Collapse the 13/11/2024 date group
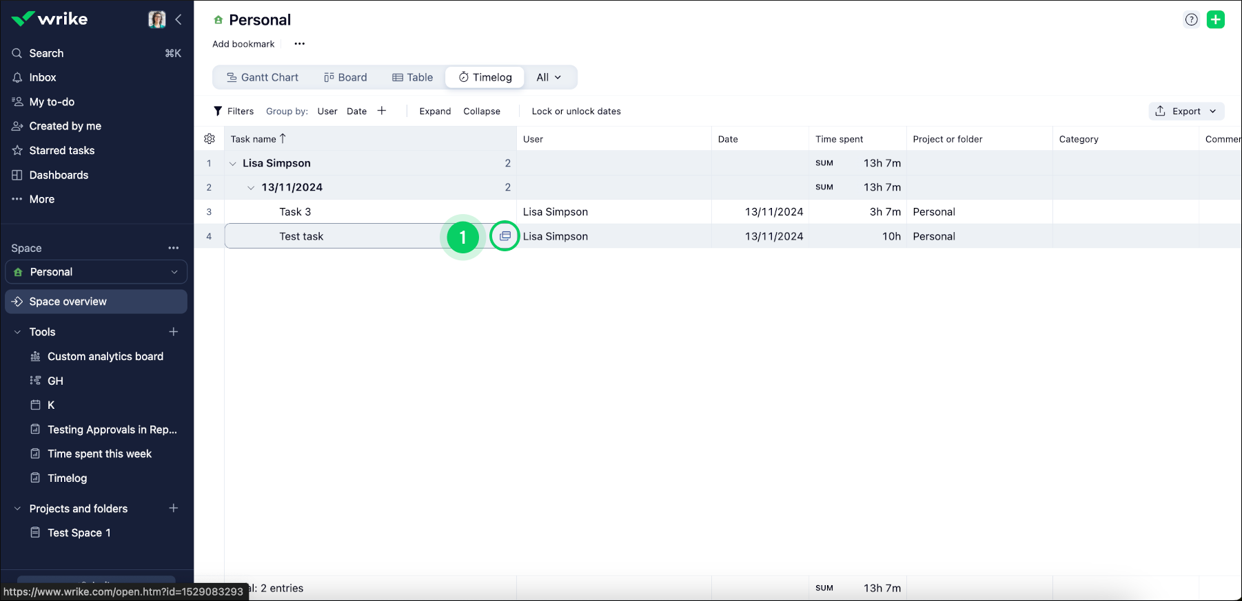Viewport: 1242px width, 601px height. 251,188
